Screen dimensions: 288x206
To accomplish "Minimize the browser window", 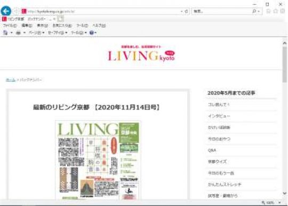I will point(254,4).
